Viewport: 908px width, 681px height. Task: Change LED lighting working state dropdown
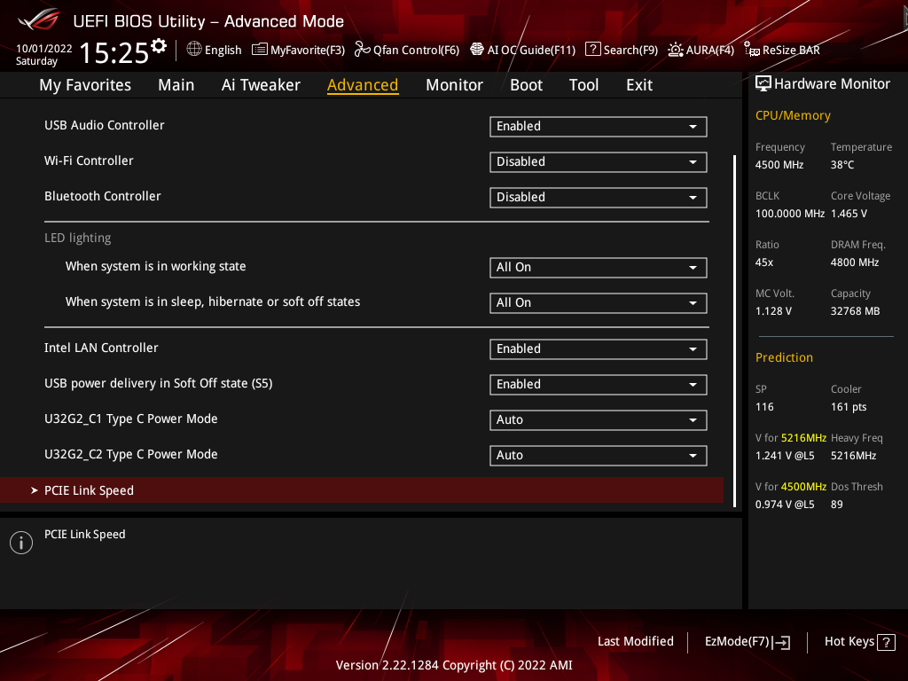(x=598, y=268)
